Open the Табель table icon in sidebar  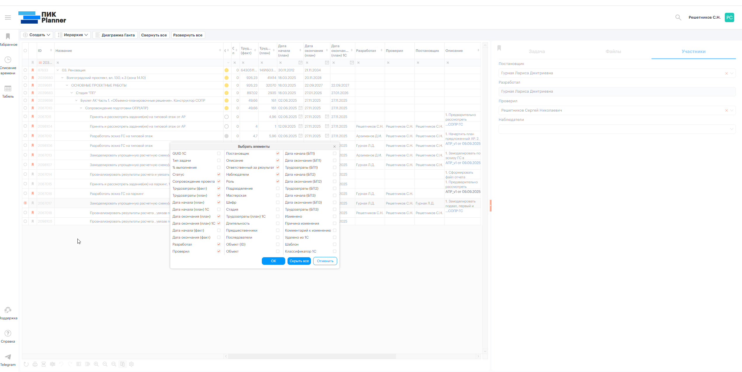8,89
